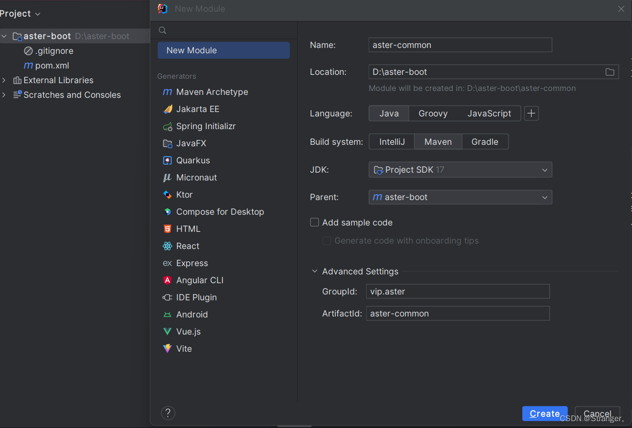Image resolution: width=632 pixels, height=428 pixels.
Task: Select the Express generator icon
Action: pos(167,263)
